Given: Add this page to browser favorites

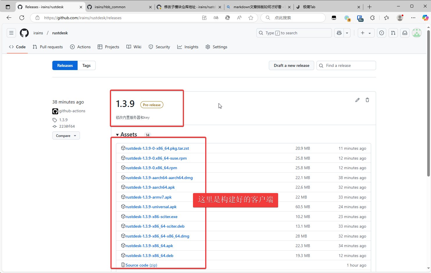Looking at the screenshot, I should tap(251, 18).
